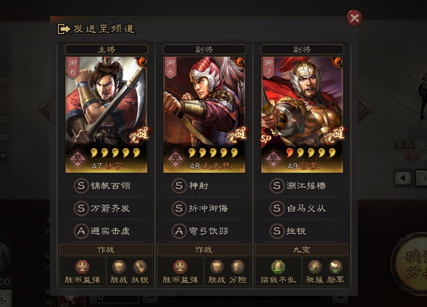Click the 发送至频道 share icon

tap(64, 29)
